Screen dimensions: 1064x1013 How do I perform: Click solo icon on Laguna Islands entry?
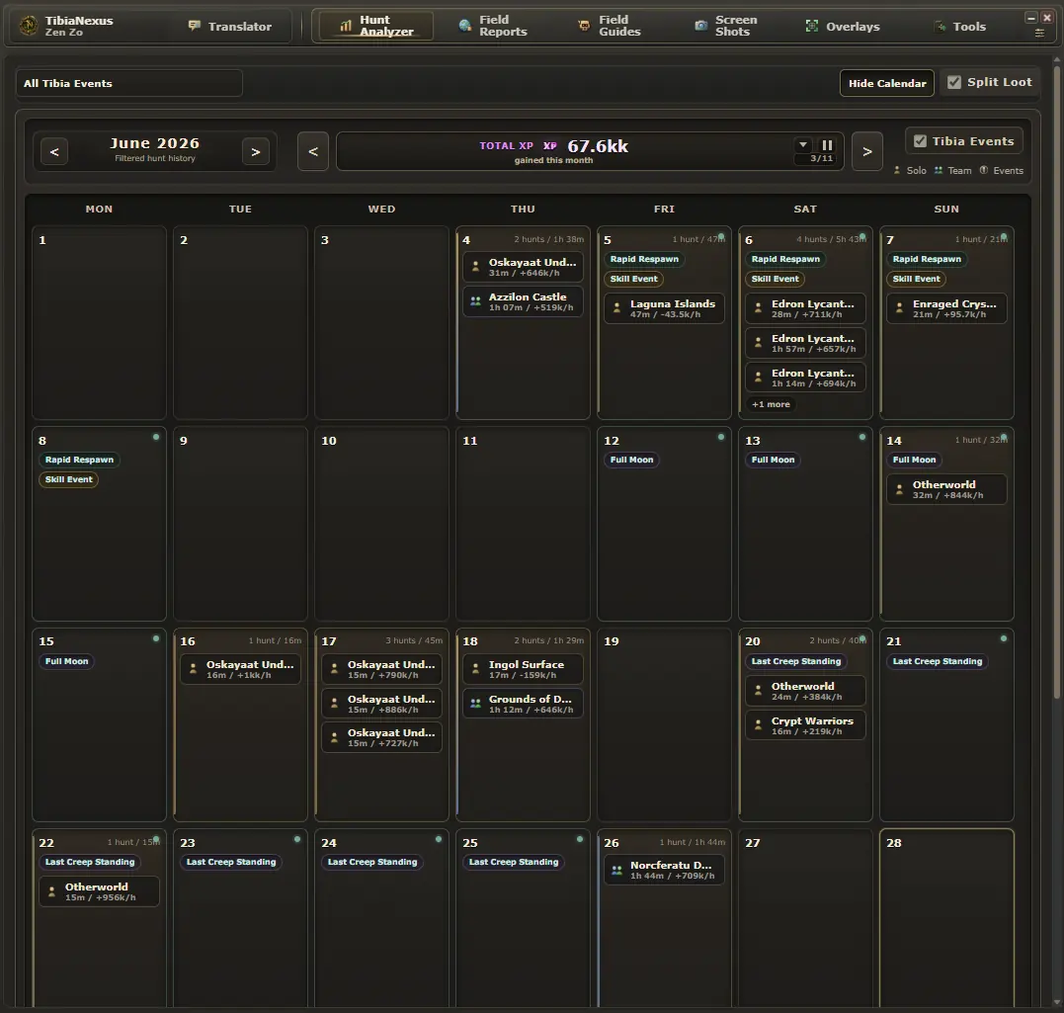(616, 308)
